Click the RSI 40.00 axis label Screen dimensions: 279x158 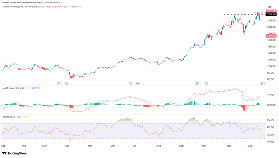(270, 135)
